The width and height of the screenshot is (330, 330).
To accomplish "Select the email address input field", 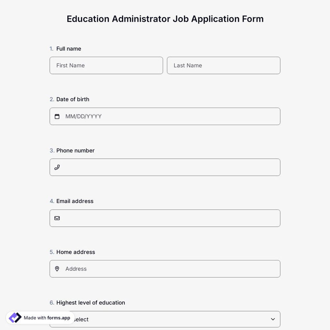I will [165, 218].
